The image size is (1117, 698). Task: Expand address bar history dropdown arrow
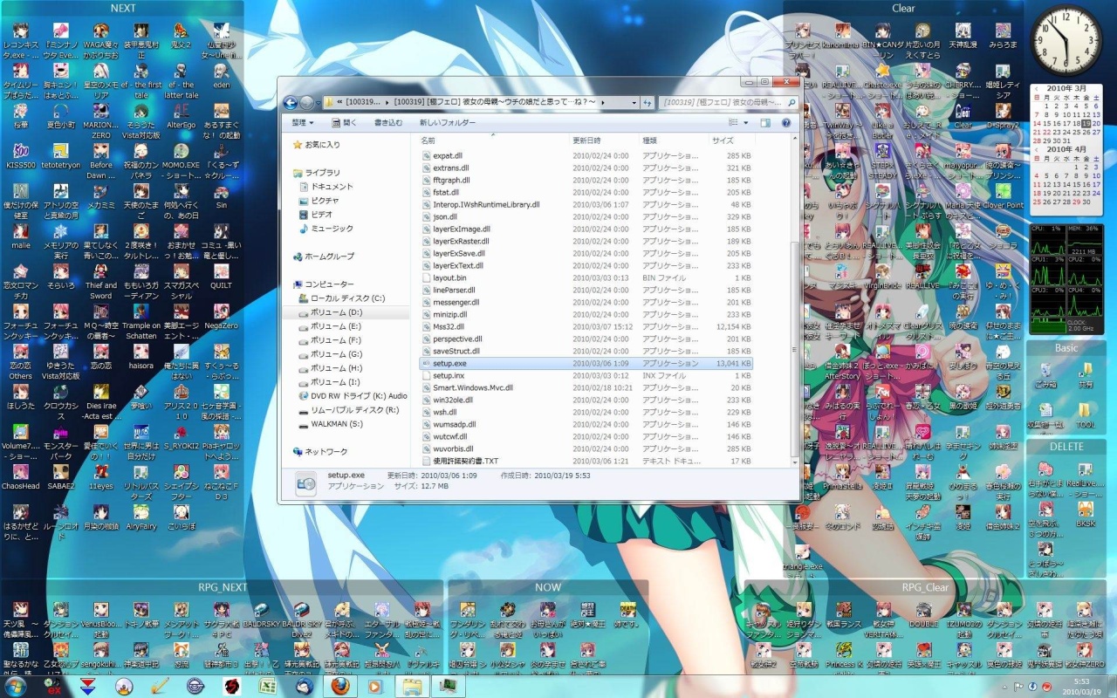tap(634, 102)
